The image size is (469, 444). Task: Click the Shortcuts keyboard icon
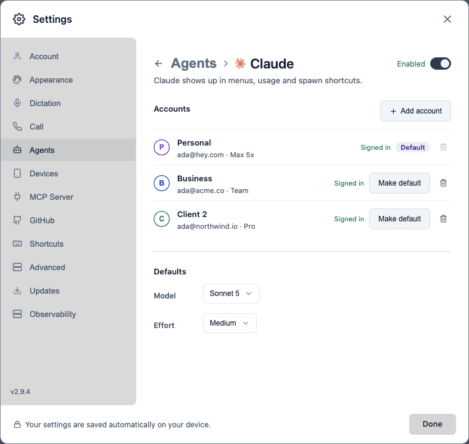tap(17, 244)
